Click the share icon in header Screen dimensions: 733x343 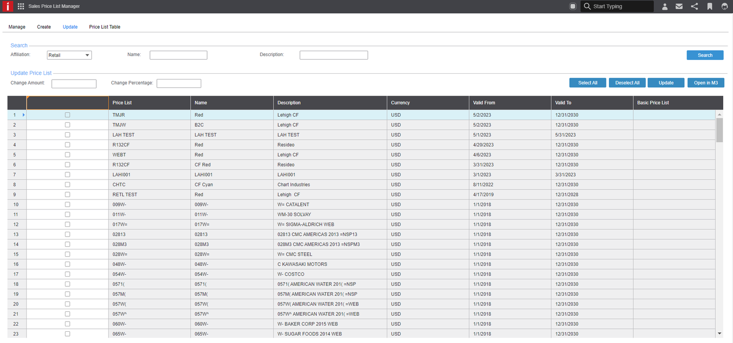point(694,6)
